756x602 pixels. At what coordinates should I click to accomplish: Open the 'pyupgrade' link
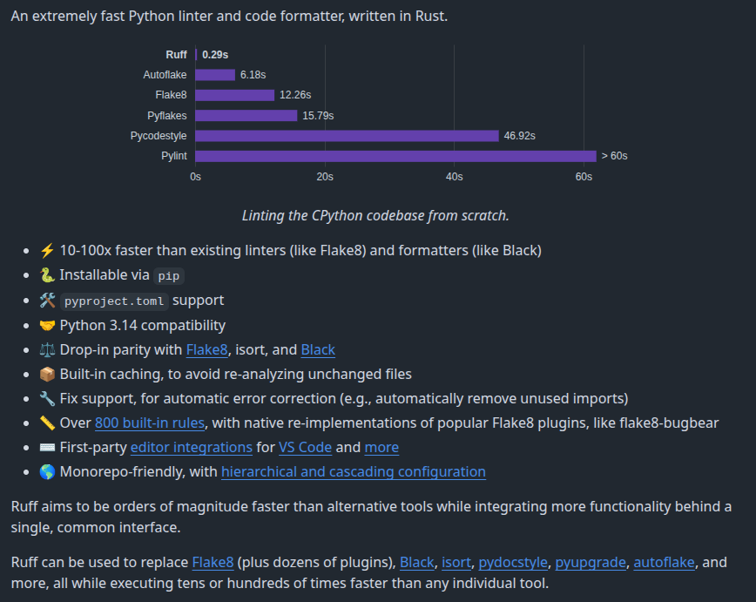pyautogui.click(x=590, y=563)
